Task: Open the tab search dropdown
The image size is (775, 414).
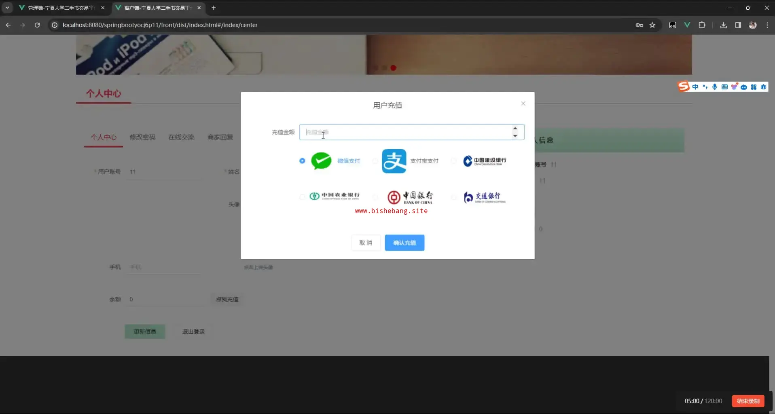Action: (x=7, y=8)
